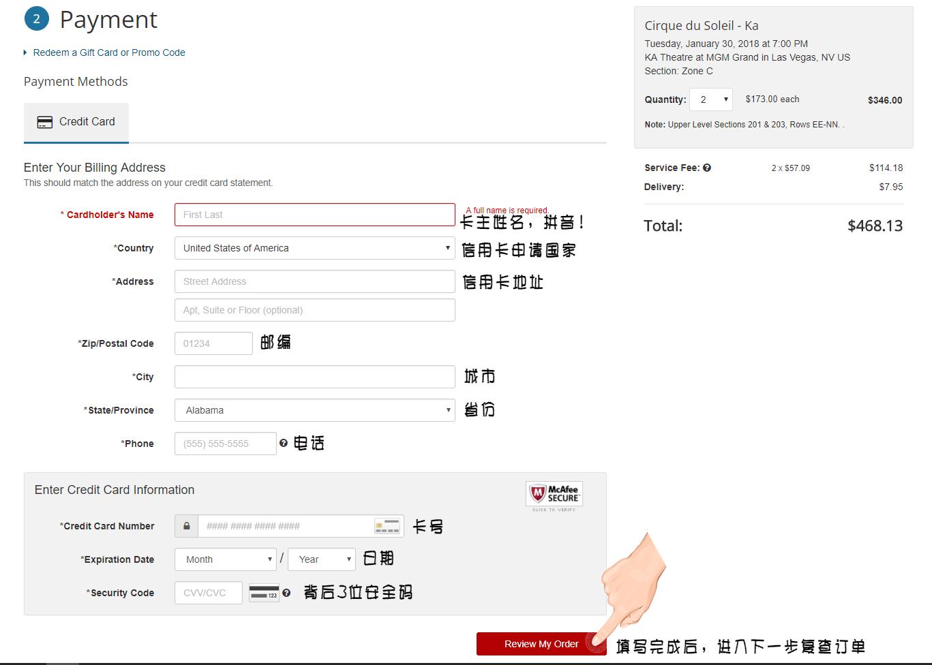This screenshot has height=665, width=932.
Task: Expand the expiration Month dropdown
Action: coord(225,559)
